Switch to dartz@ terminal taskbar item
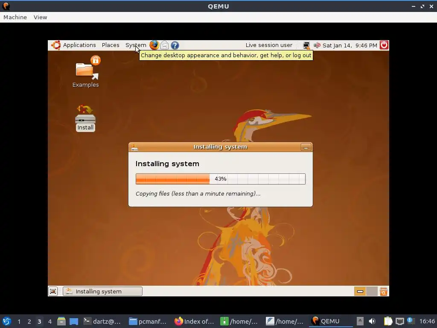Image resolution: width=437 pixels, height=328 pixels. tap(102, 321)
